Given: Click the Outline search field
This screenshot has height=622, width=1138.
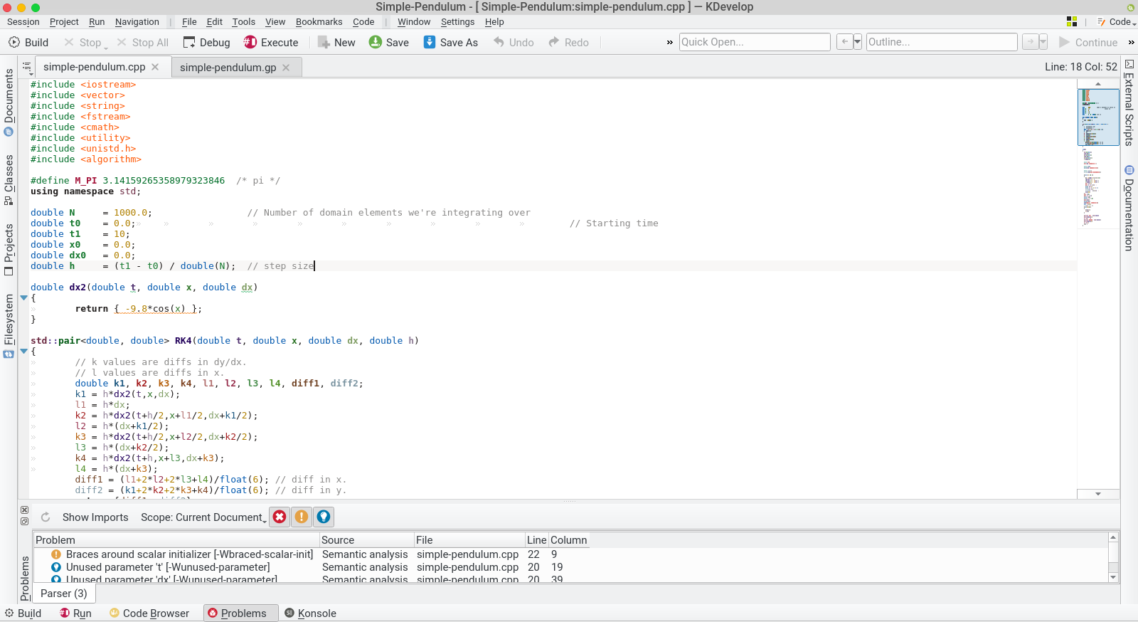Looking at the screenshot, I should [x=942, y=42].
